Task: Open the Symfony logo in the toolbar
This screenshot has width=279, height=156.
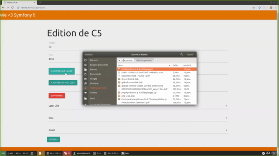Action: pos(263,153)
